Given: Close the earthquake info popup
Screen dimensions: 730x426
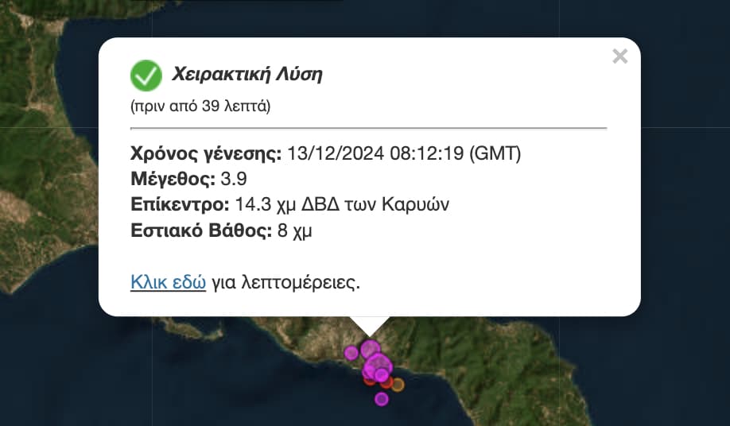Looking at the screenshot, I should (x=619, y=56).
